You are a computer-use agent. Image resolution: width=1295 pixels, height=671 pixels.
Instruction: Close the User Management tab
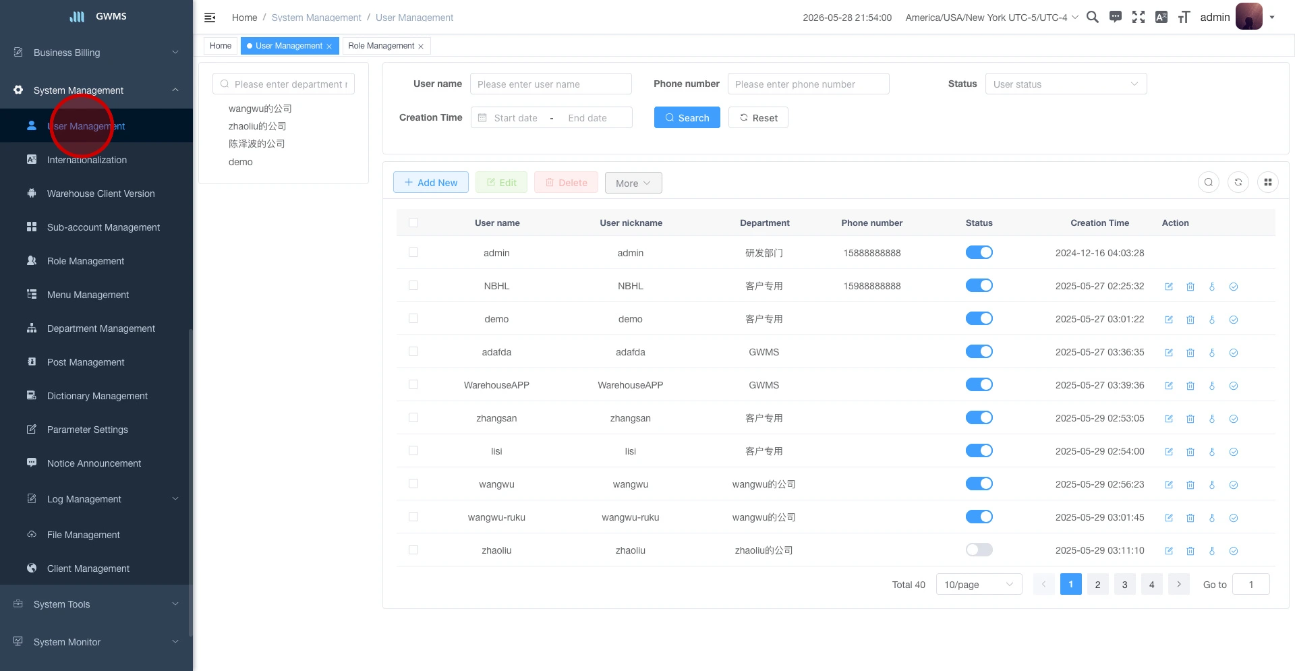pyautogui.click(x=329, y=47)
